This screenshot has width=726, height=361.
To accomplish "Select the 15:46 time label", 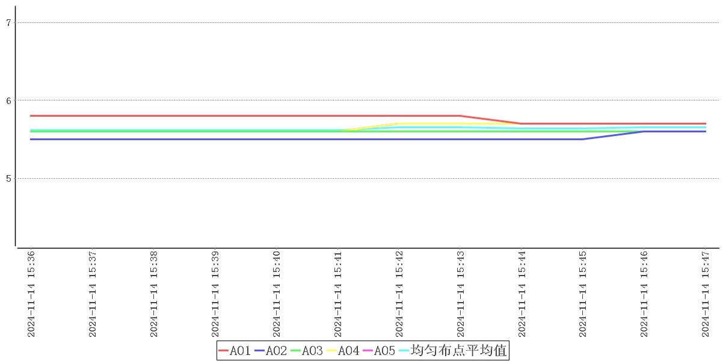I will tap(645, 294).
